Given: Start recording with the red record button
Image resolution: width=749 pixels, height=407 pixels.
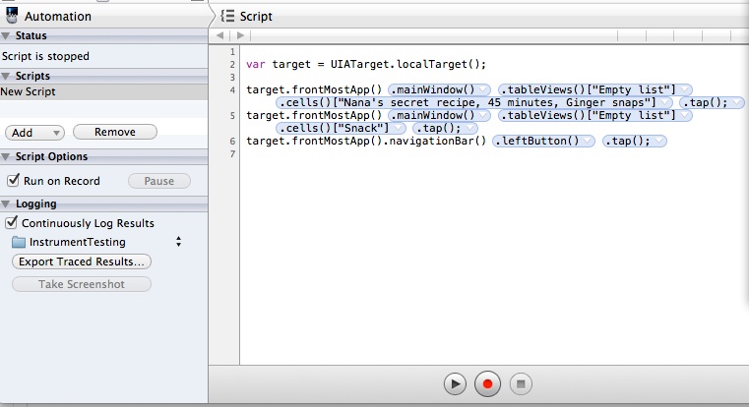Looking at the screenshot, I should coord(487,383).
